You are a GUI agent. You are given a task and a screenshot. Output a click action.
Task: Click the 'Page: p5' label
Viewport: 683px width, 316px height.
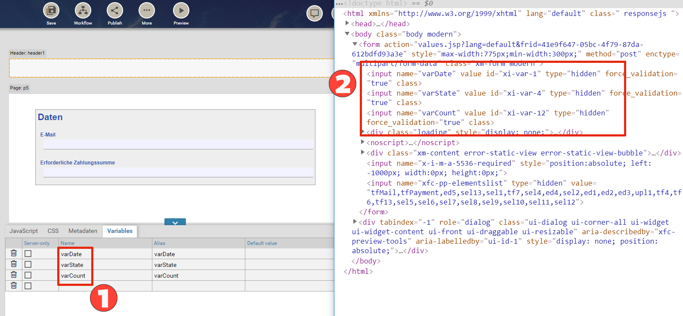coord(19,88)
